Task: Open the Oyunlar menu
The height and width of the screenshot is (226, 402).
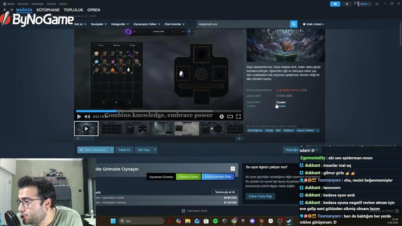Action: (x=52, y=4)
